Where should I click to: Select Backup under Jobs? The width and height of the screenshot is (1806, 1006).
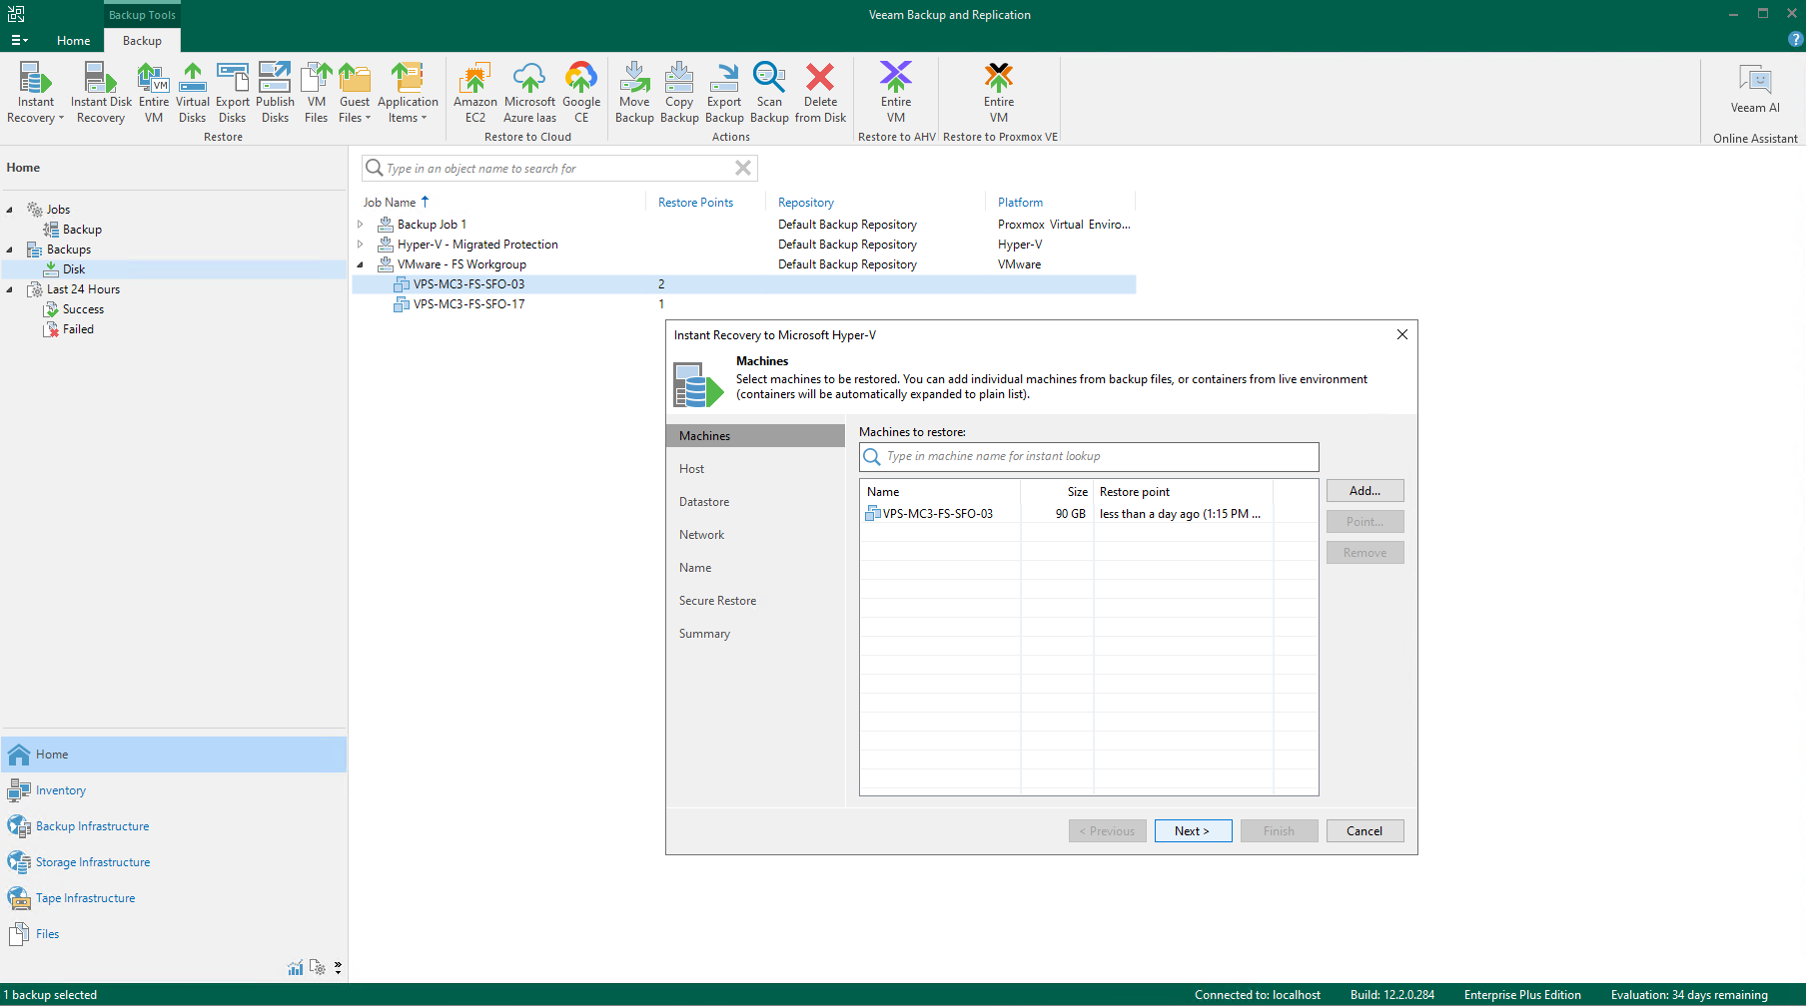point(82,230)
